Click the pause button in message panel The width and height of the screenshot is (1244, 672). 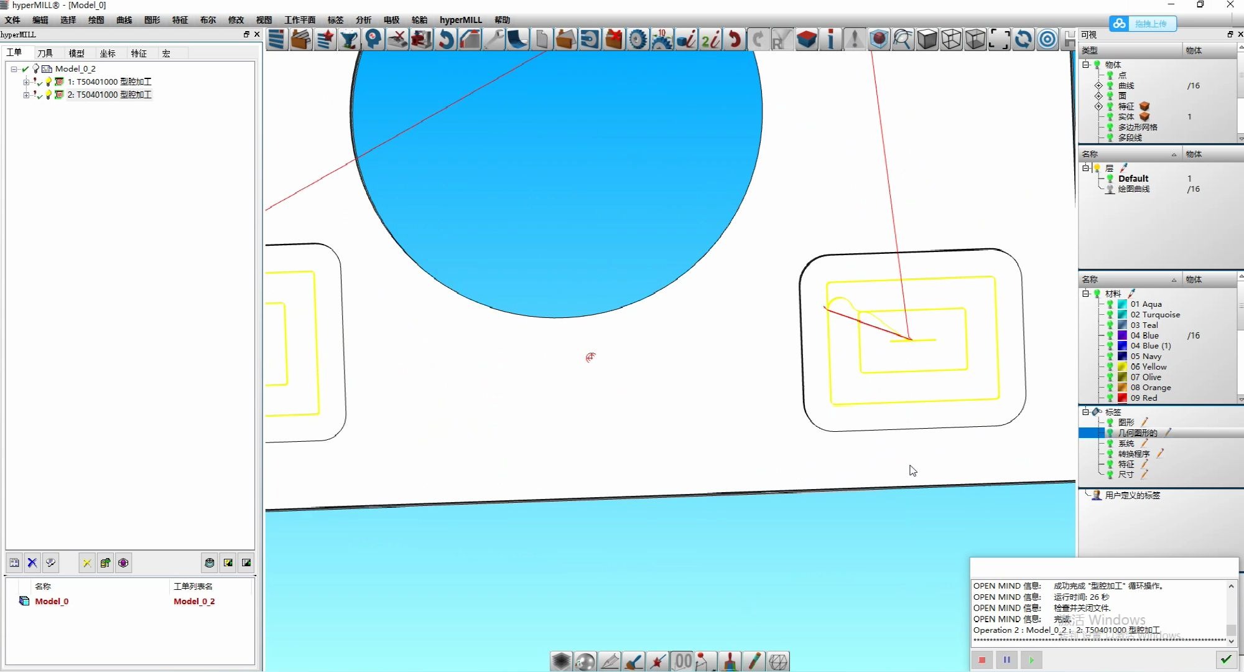(x=1006, y=660)
